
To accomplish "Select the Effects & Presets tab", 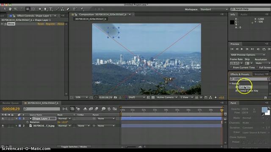I will click(240, 74).
